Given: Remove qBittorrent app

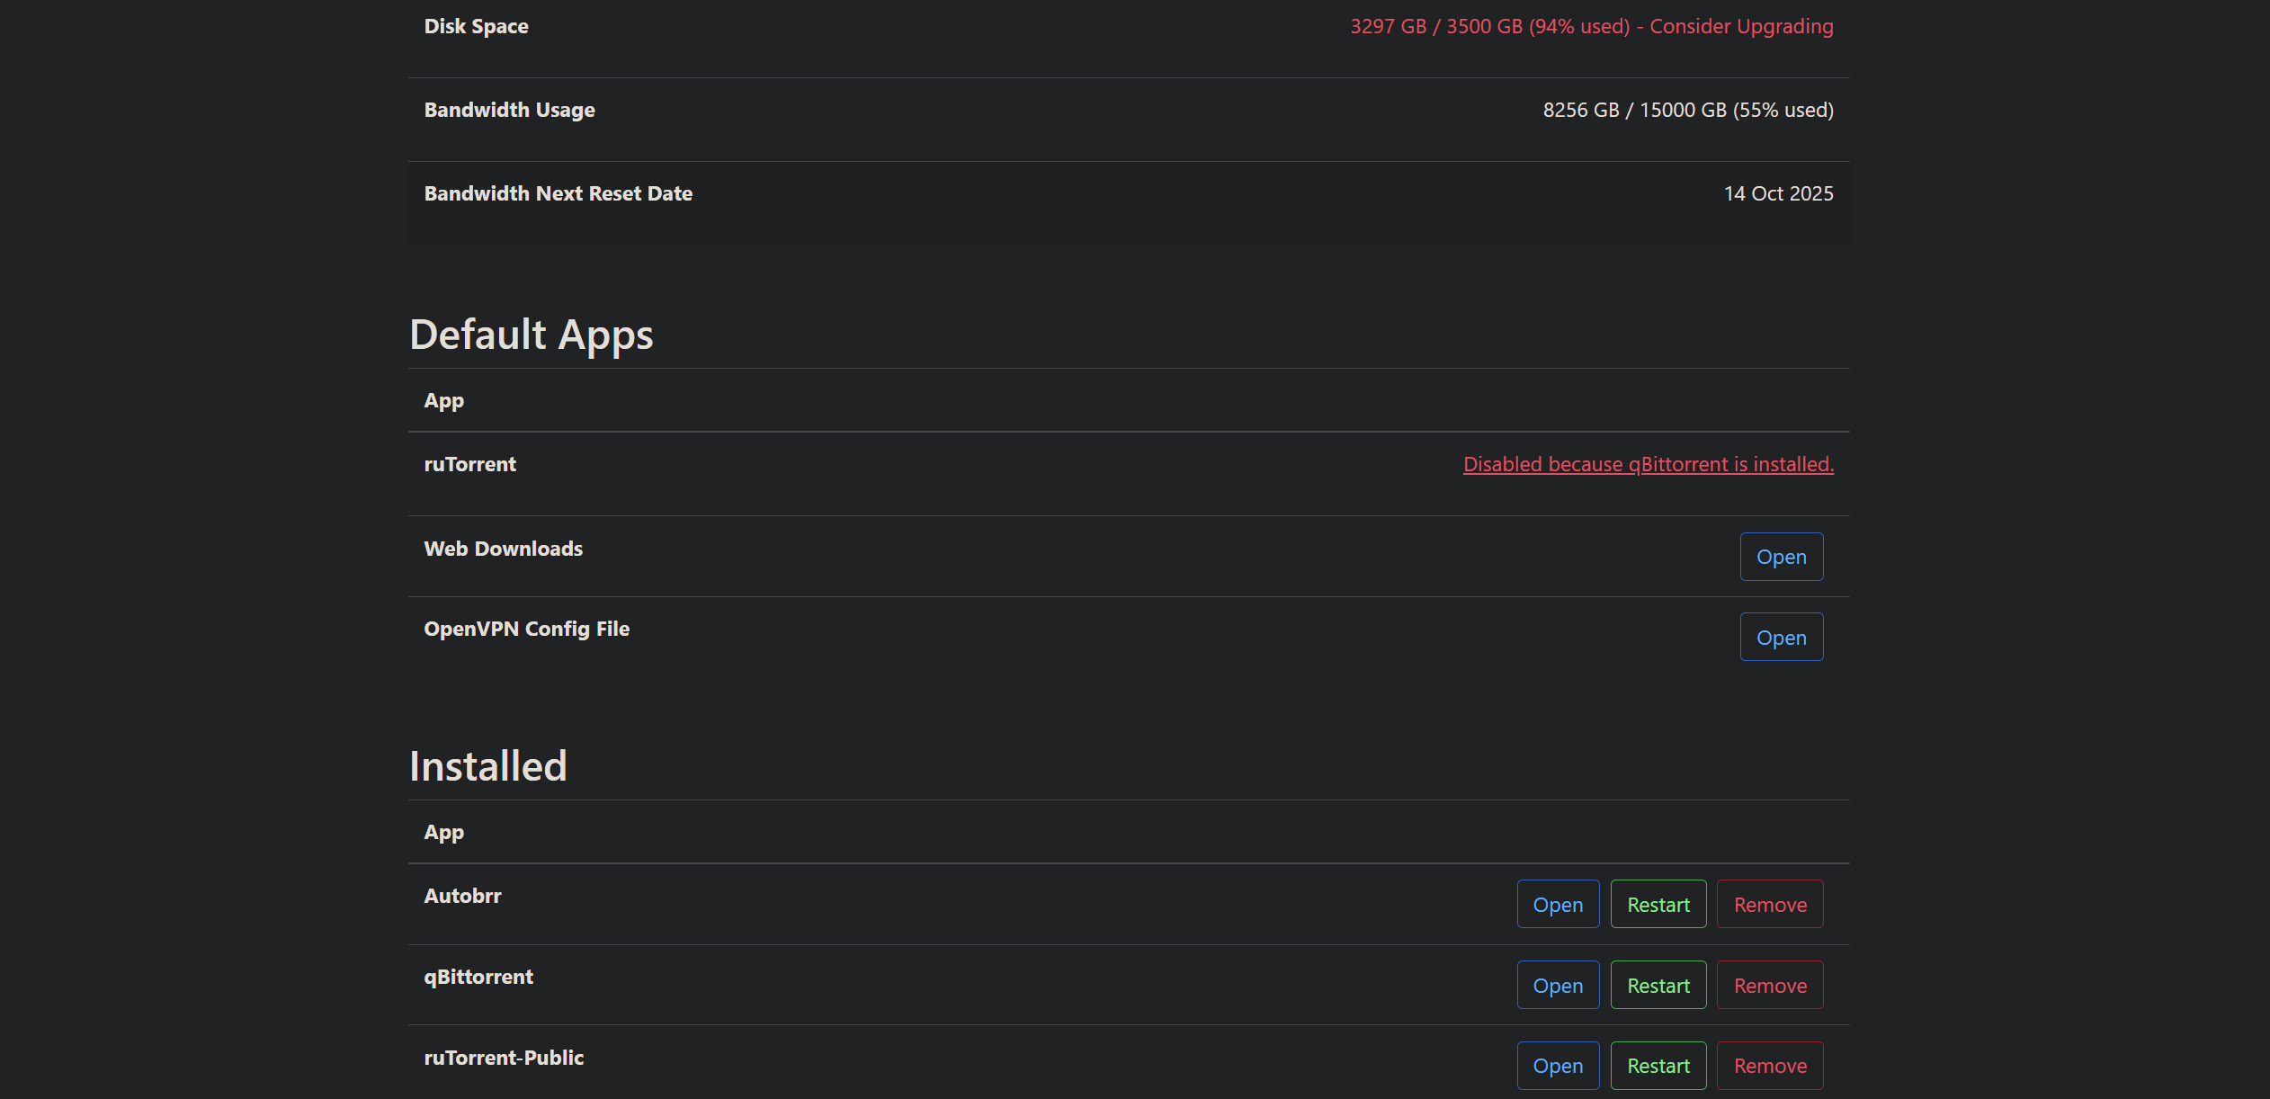Looking at the screenshot, I should pos(1769,986).
